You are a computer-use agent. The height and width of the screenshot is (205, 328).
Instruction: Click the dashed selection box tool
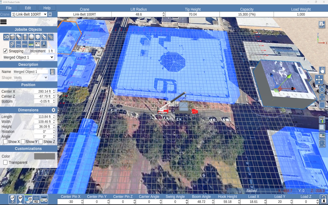click(322, 128)
